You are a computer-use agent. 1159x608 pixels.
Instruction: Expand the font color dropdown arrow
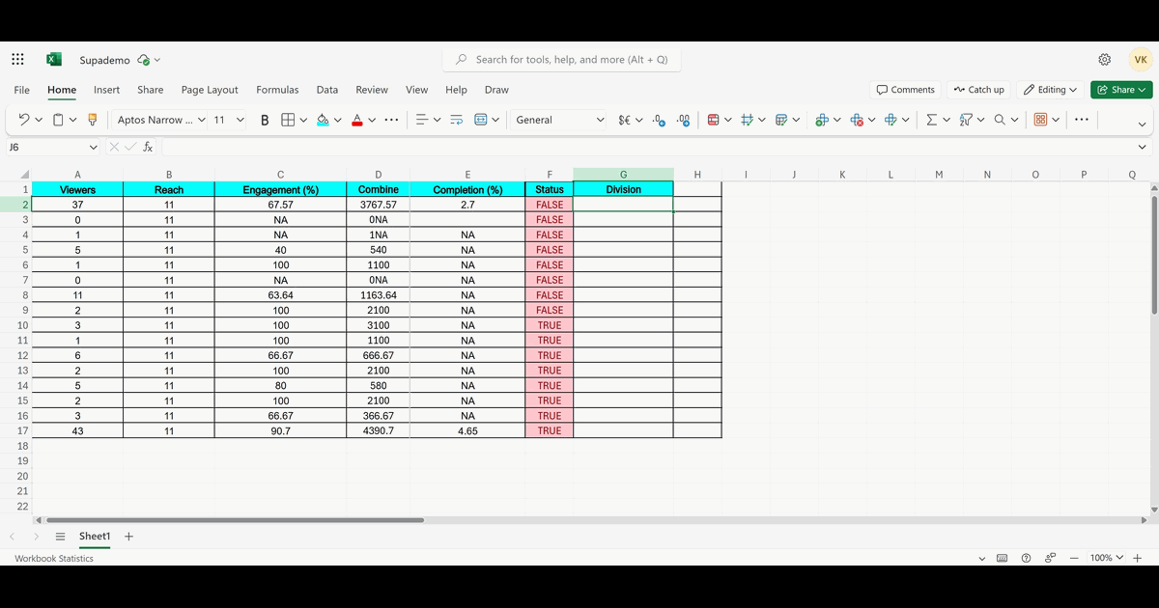[x=372, y=120]
